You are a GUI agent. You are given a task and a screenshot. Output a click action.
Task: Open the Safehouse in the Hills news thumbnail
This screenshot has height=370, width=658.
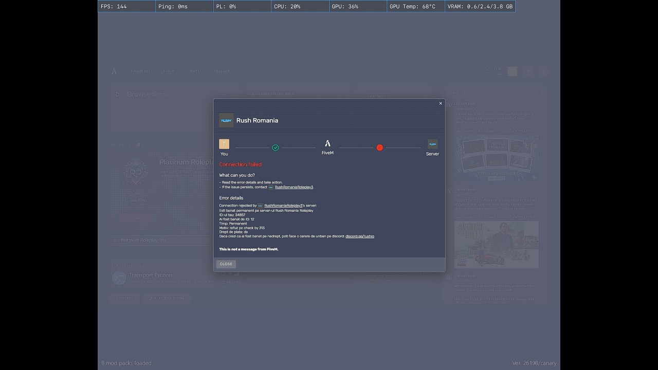coord(496,244)
